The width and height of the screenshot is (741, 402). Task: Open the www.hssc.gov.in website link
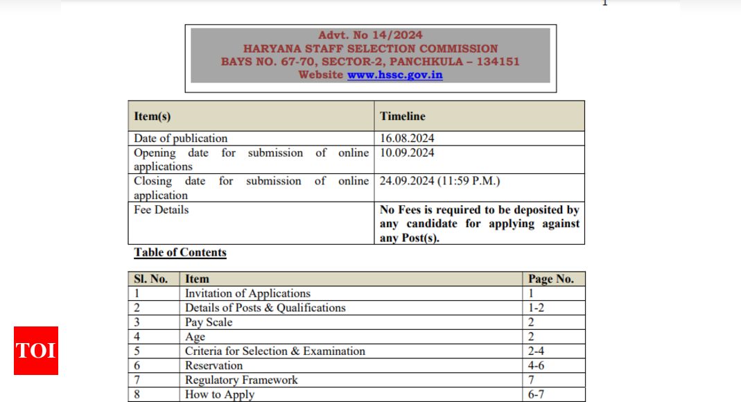click(x=394, y=75)
